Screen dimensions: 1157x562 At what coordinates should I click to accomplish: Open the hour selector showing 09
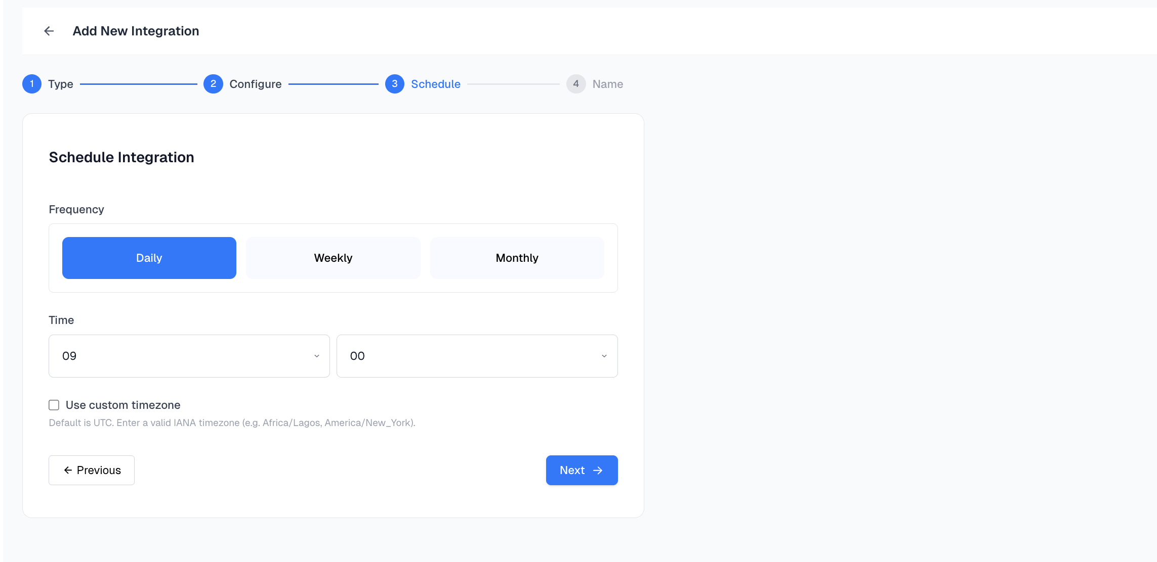(x=189, y=356)
